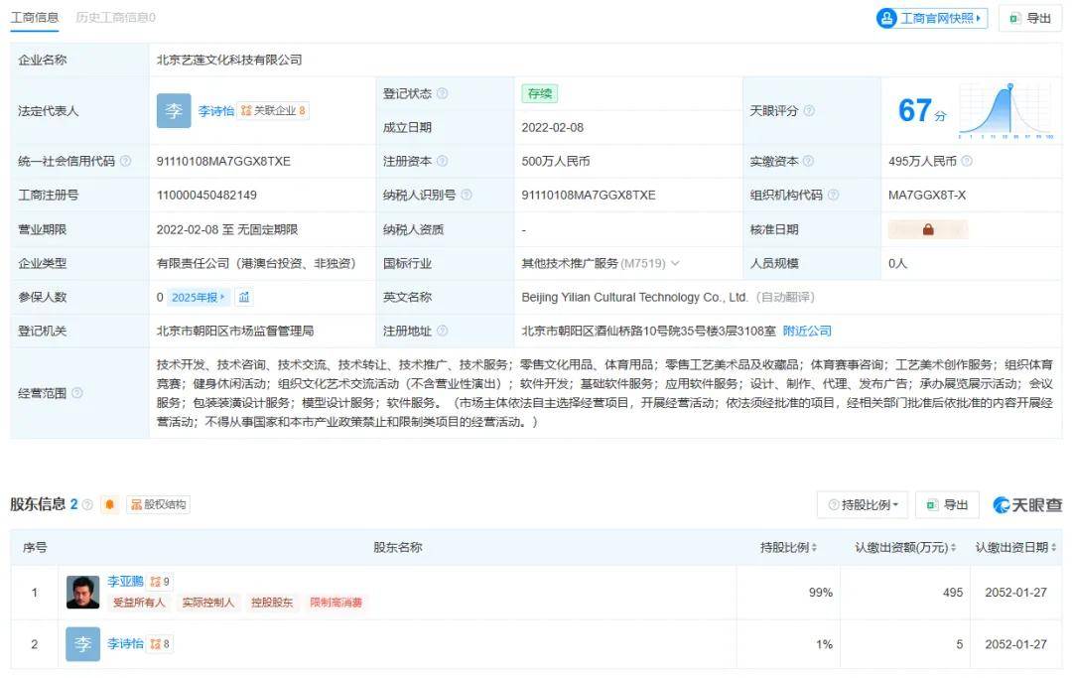This screenshot has height=678, width=1072.
Task: Export business info via top 导出 button
Action: [x=1029, y=19]
